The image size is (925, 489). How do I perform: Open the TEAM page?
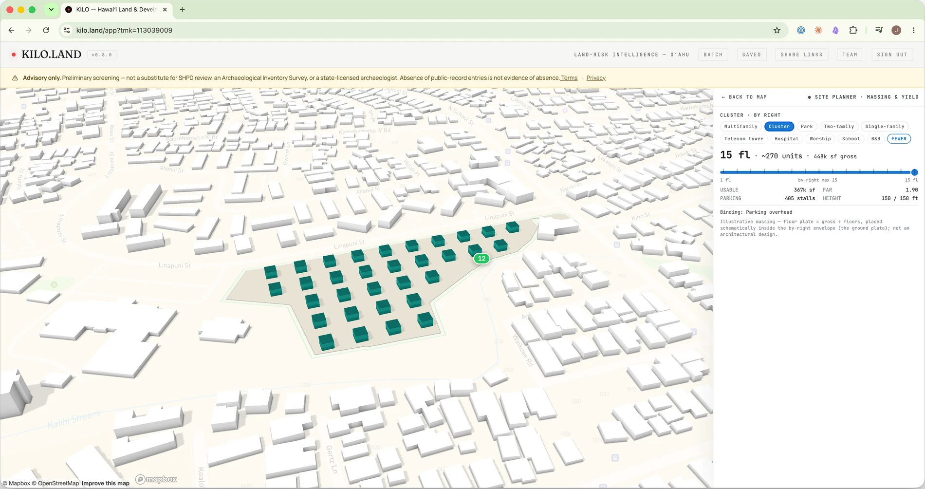point(850,55)
